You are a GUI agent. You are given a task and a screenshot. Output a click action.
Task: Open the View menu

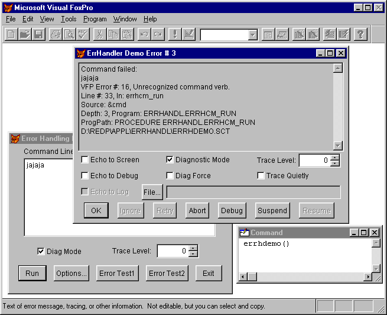click(x=47, y=19)
